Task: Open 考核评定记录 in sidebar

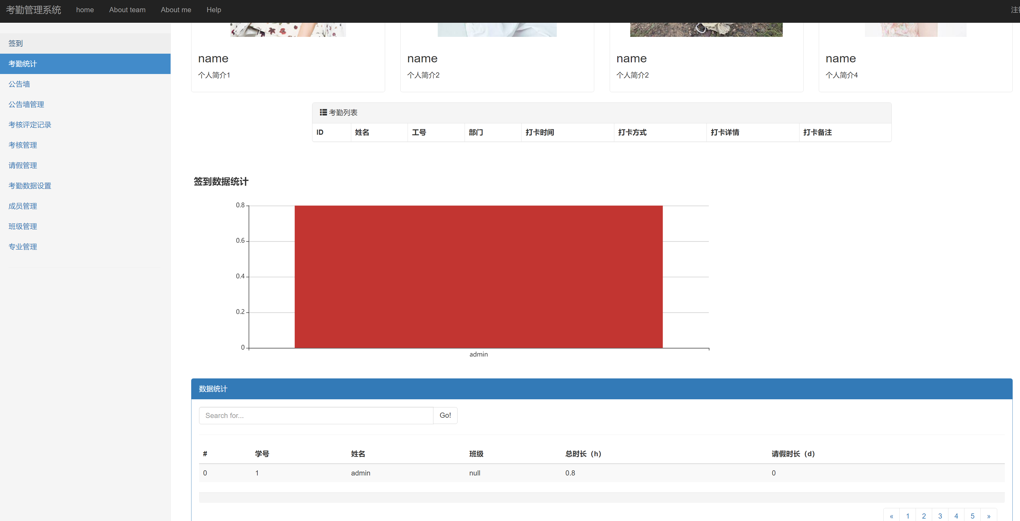Action: coord(30,125)
